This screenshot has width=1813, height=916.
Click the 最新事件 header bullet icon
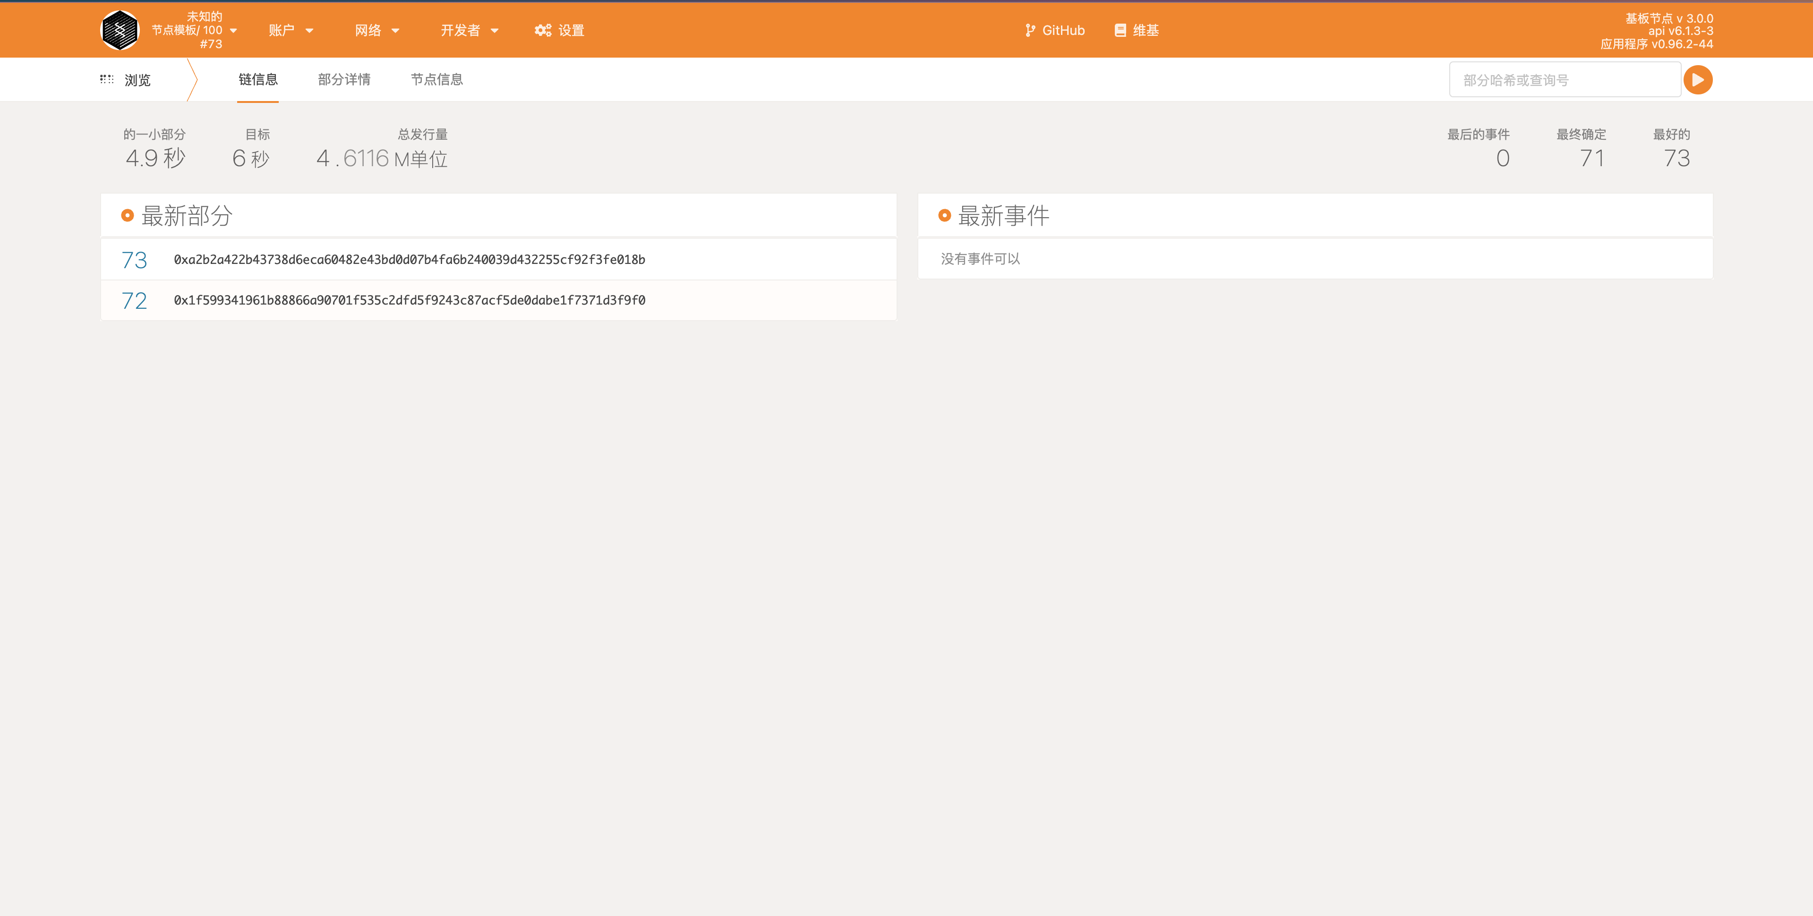coord(944,215)
